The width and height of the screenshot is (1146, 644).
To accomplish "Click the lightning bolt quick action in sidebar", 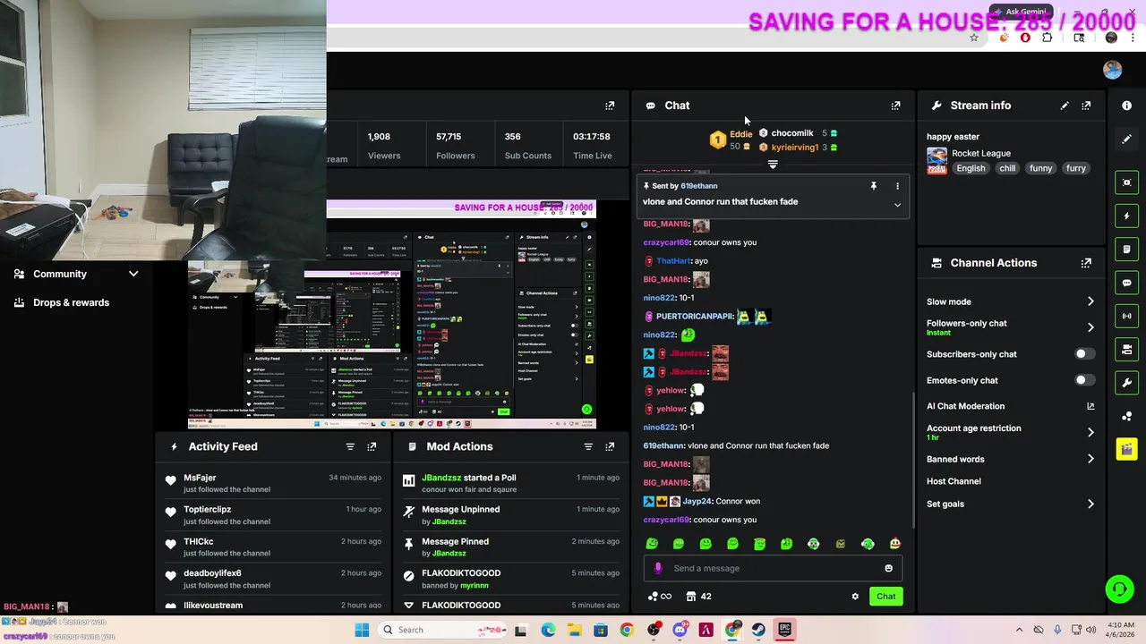I will pyautogui.click(x=1126, y=216).
